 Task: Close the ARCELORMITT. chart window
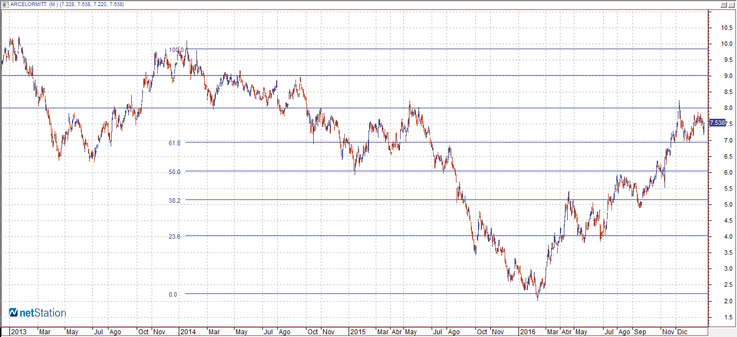pyautogui.click(x=731, y=4)
